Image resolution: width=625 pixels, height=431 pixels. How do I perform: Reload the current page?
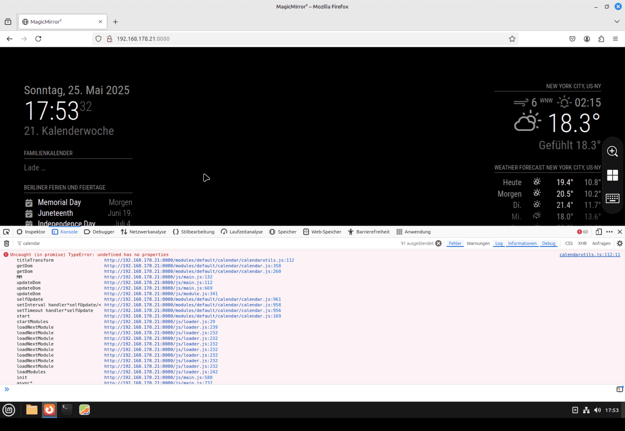click(38, 39)
